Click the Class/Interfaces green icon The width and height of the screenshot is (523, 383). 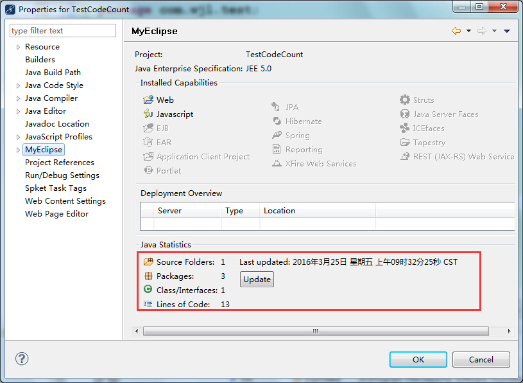(148, 289)
